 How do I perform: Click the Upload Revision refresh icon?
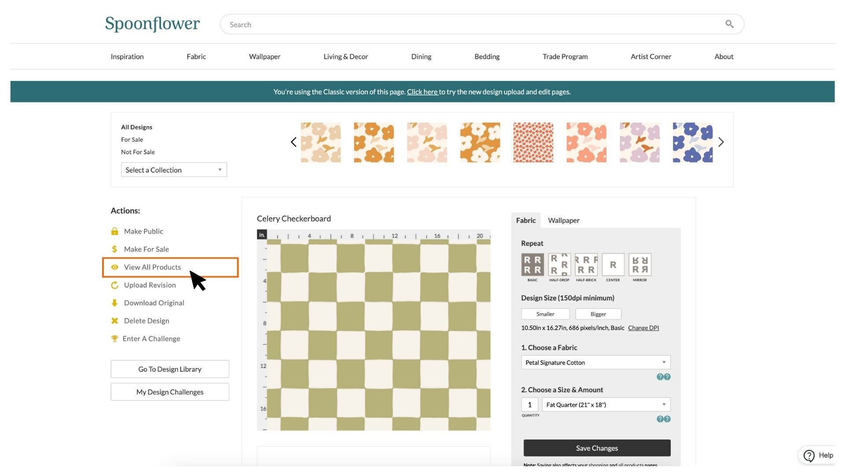click(114, 285)
